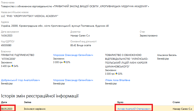Click heading Історія змін реєстраційної інформації

tap(40, 96)
